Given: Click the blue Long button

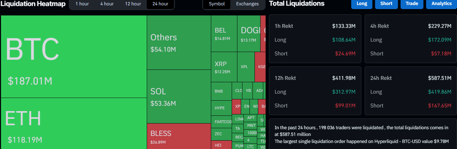Looking at the screenshot, I should (x=362, y=4).
